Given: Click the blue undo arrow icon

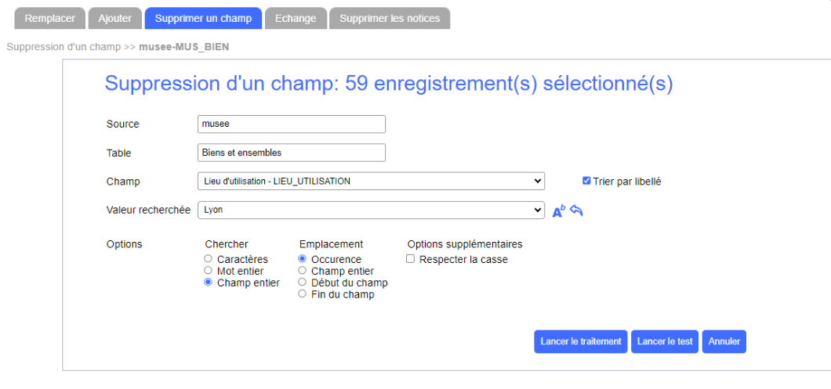Looking at the screenshot, I should pyautogui.click(x=576, y=211).
